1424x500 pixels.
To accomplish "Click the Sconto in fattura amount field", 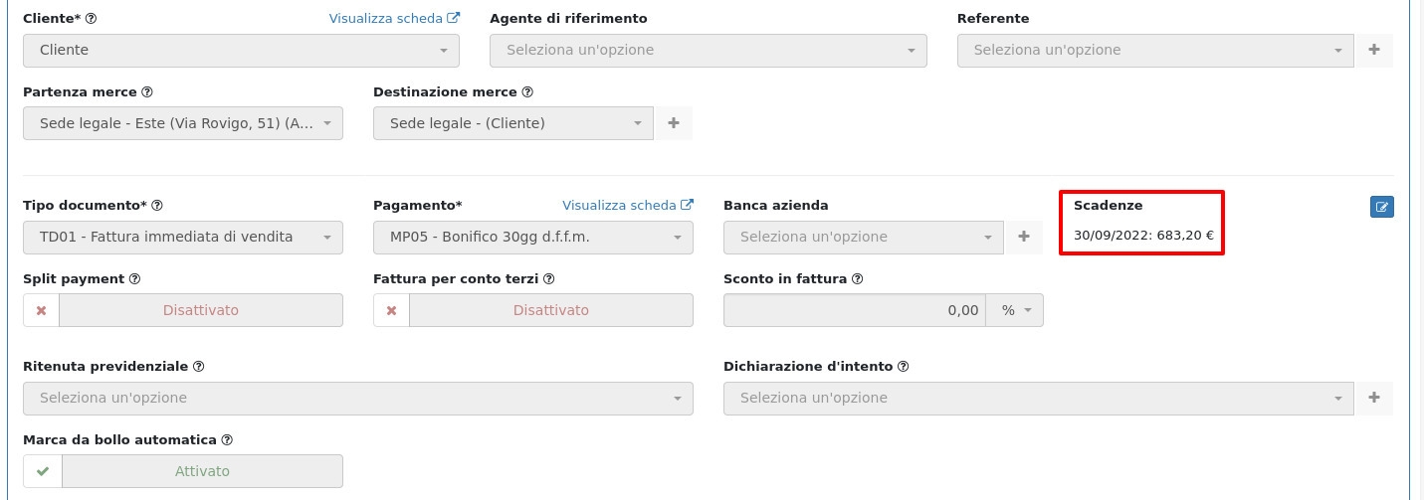I will tap(854, 310).
